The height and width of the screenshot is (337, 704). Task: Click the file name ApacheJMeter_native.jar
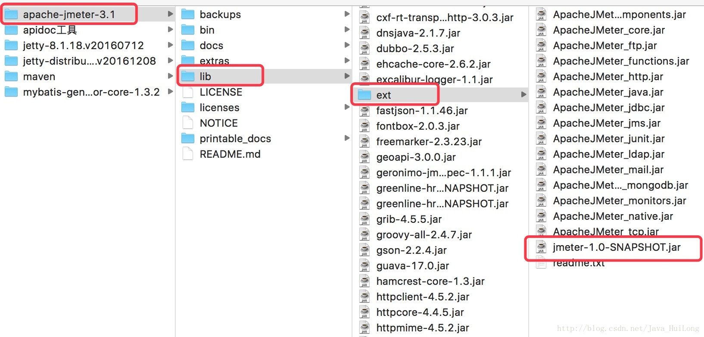[613, 216]
